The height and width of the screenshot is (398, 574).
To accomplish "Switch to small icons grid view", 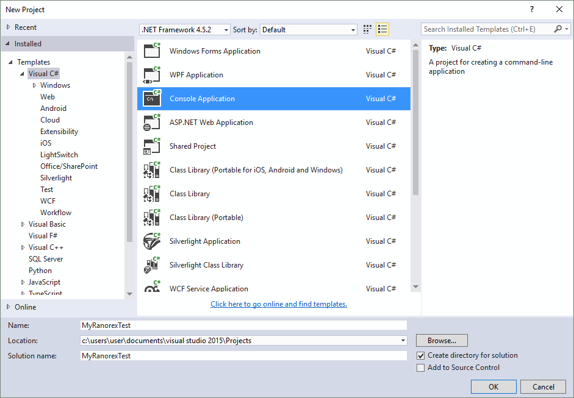I will coord(367,29).
